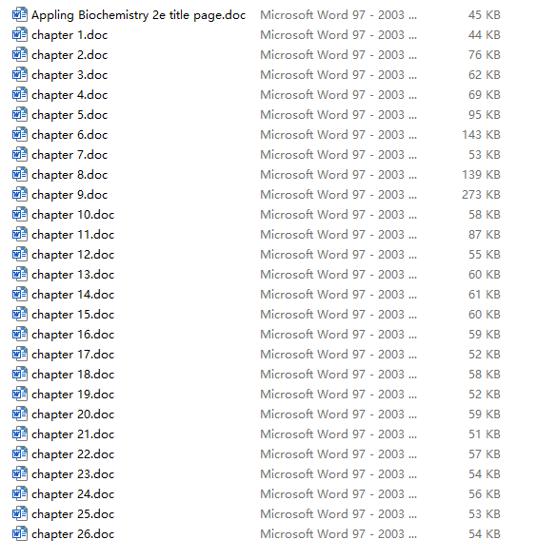Click the Word icon beside chapter 10.doc

[x=20, y=214]
